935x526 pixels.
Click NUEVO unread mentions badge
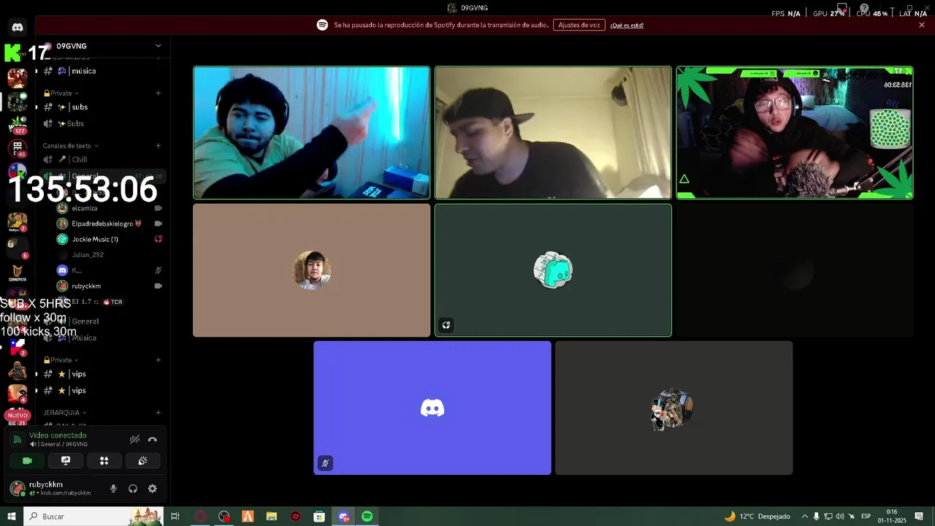18,416
